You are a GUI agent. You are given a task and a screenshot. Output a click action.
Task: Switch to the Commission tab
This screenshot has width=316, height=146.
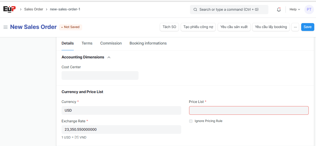[x=111, y=43]
